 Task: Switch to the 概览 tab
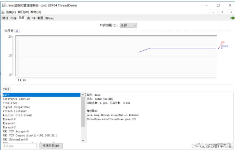(x=5, y=18)
